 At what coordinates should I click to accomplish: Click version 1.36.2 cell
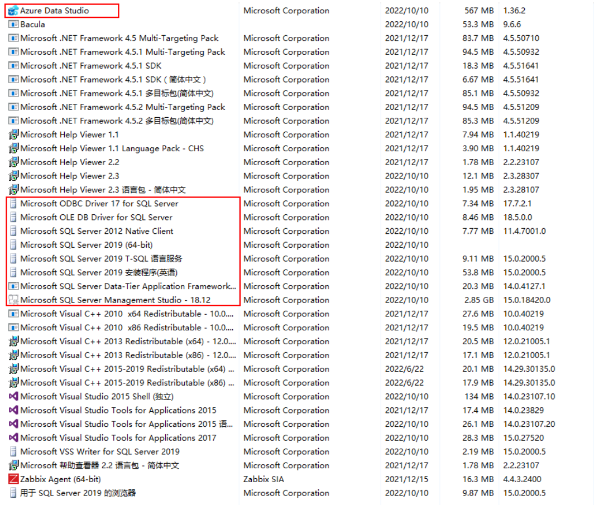(514, 11)
